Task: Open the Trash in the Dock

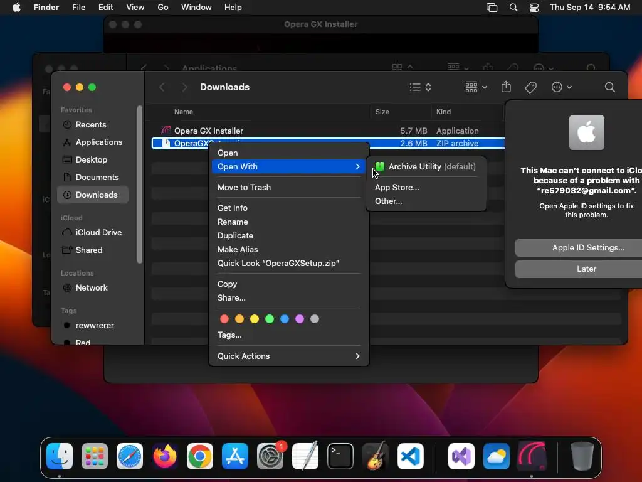Action: (582, 456)
